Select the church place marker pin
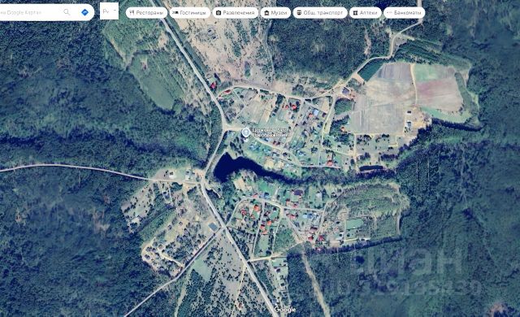This screenshot has width=520, height=317. click(245, 132)
